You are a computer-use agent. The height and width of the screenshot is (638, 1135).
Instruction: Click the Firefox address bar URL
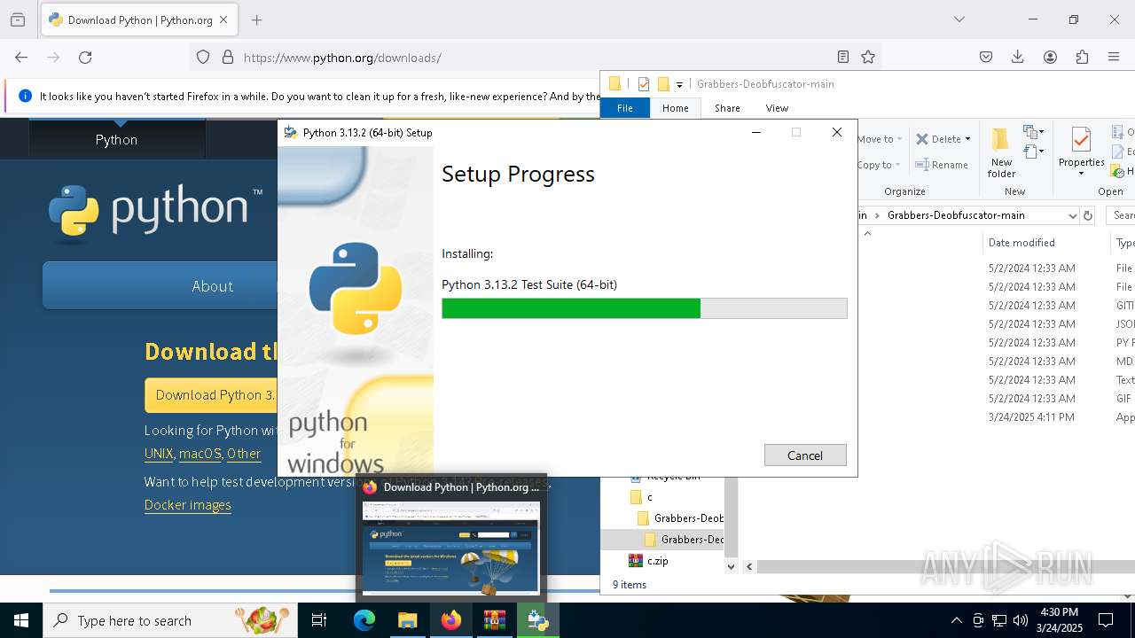(x=342, y=58)
